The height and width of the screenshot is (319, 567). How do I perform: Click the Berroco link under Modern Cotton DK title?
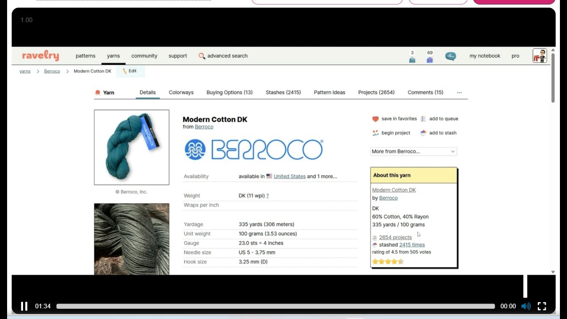pos(204,127)
